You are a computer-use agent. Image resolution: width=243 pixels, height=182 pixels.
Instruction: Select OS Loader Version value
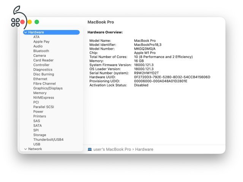(x=144, y=69)
